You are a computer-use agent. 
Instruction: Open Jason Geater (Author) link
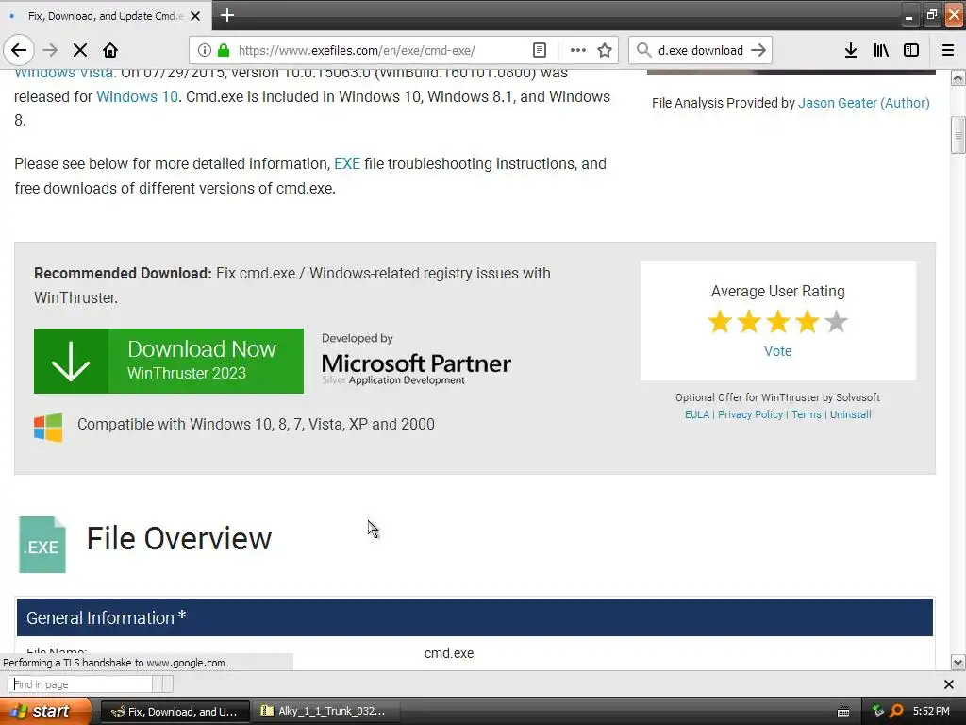pyautogui.click(x=864, y=103)
